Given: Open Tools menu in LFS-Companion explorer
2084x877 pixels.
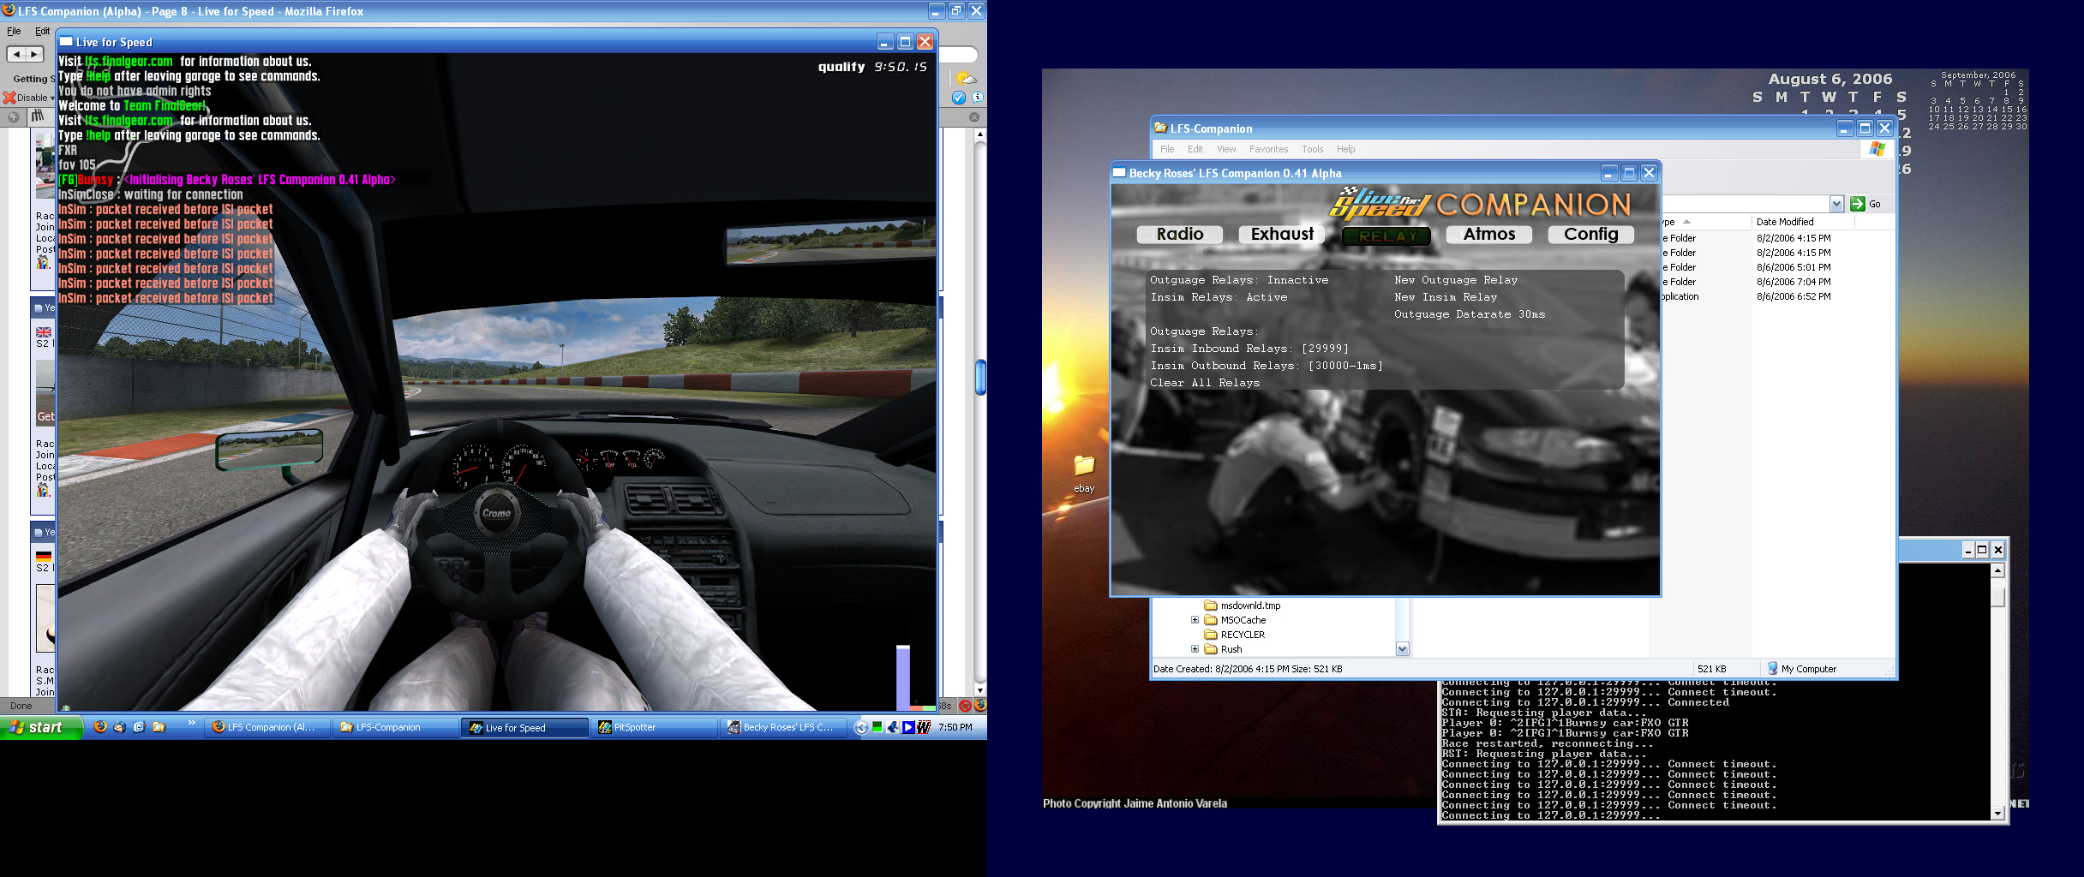Looking at the screenshot, I should (x=1313, y=149).
